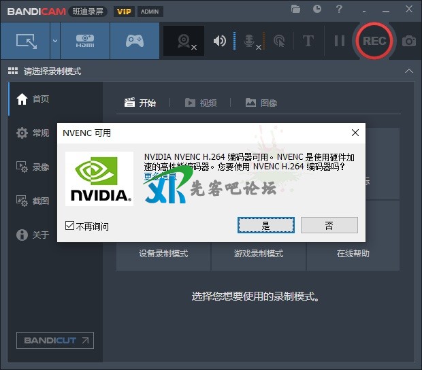422x370 pixels.
Task: Pause recording with the pause button
Action: coord(339,41)
